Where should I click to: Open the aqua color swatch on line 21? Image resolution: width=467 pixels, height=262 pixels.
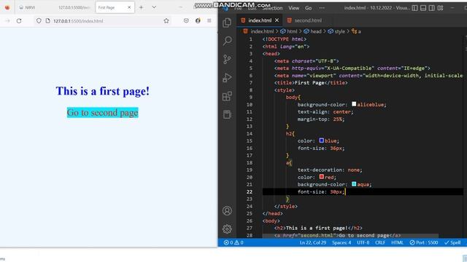tap(354, 184)
